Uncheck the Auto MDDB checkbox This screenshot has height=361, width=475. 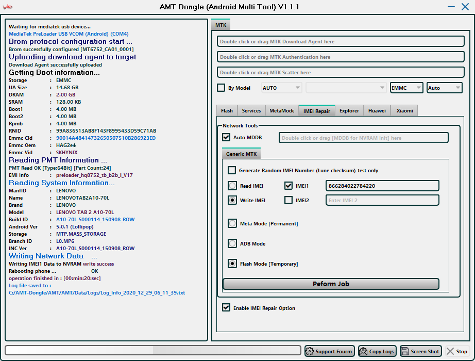pos(226,138)
